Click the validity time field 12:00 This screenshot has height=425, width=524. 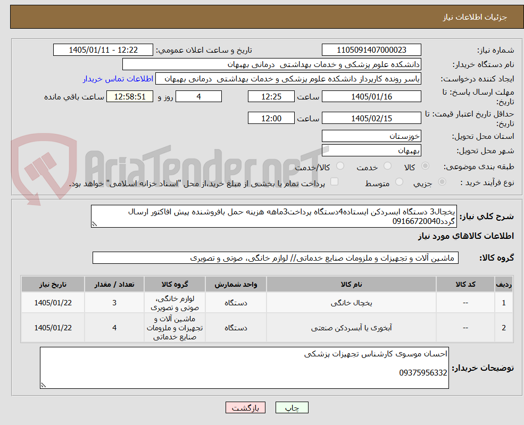pyautogui.click(x=271, y=118)
